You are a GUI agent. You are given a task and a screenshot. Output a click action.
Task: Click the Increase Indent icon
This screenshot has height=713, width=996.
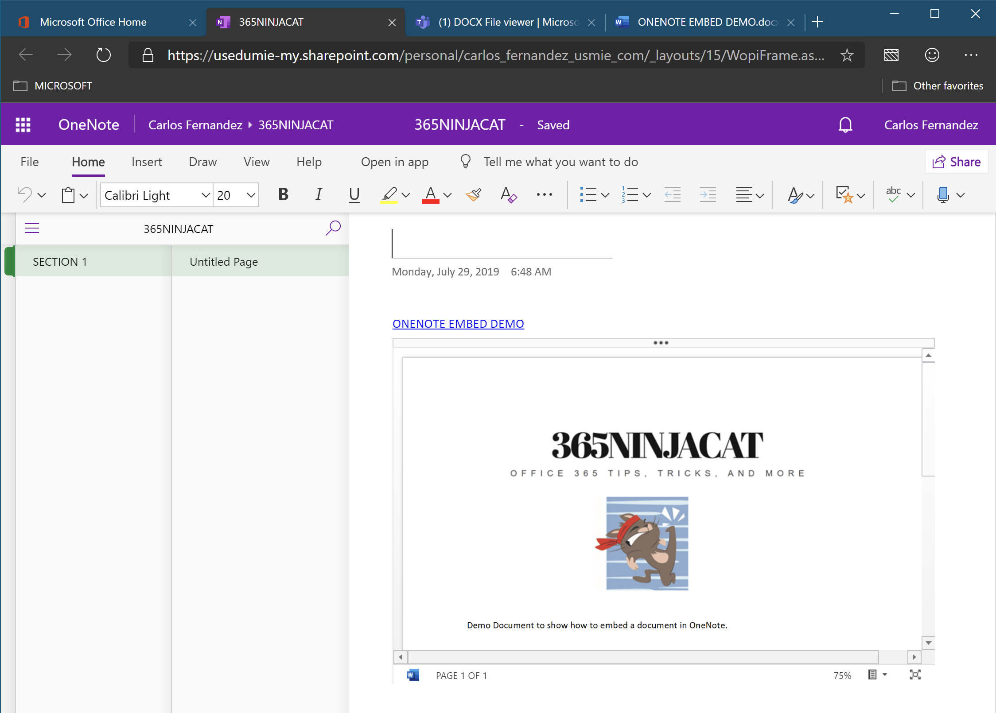[x=708, y=195]
